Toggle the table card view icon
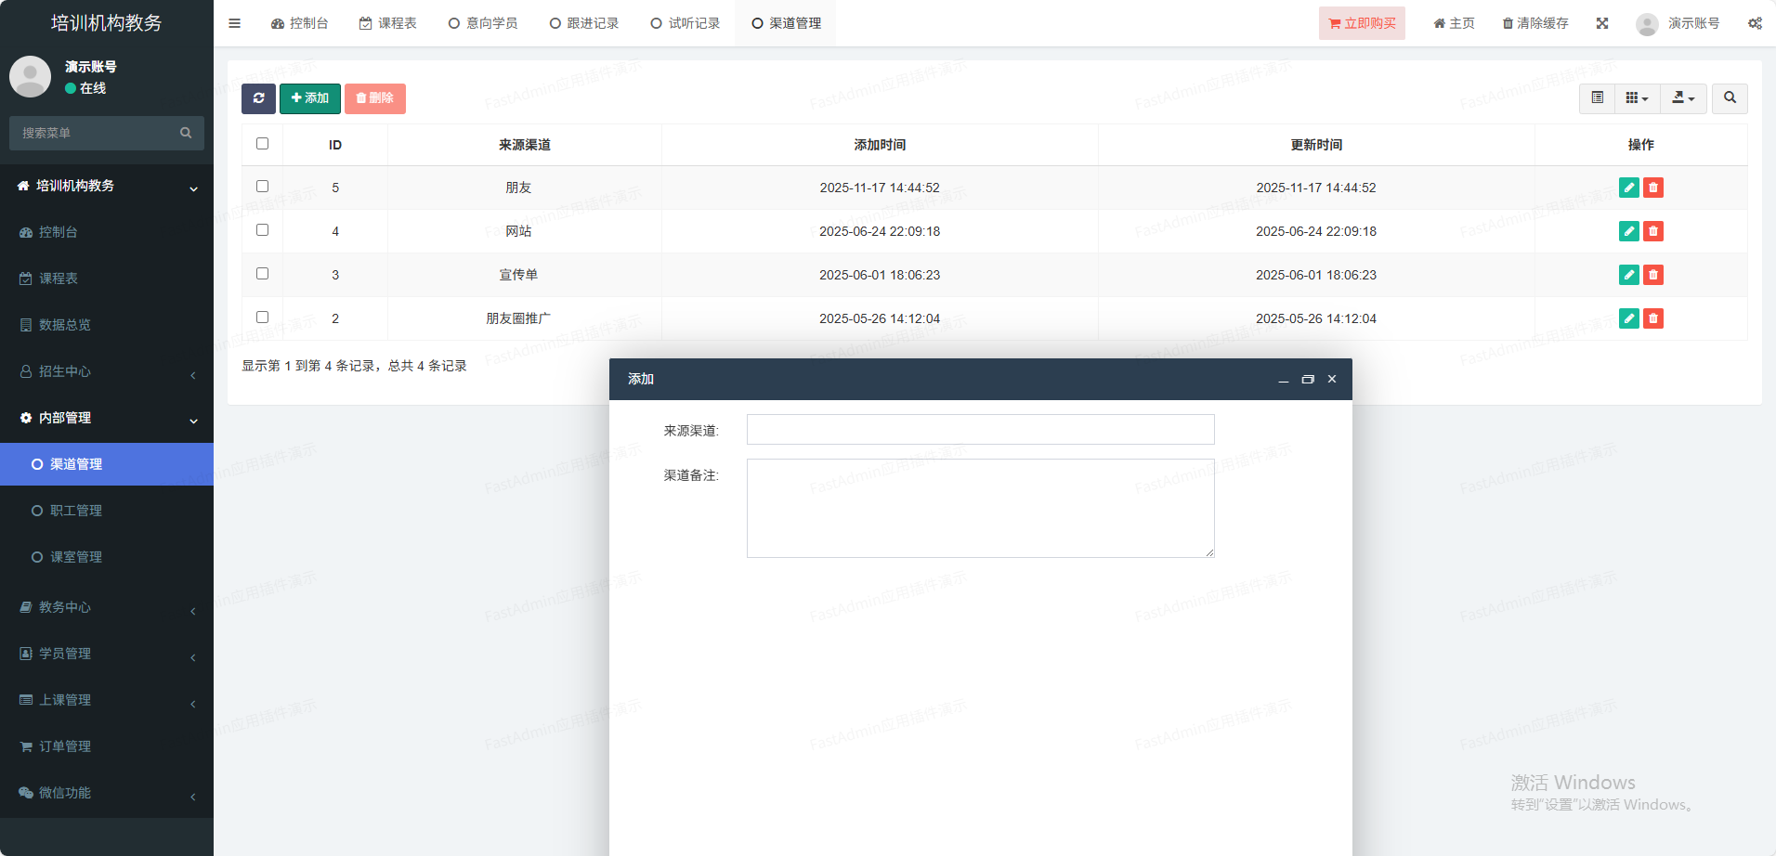Viewport: 1776px width, 856px height. click(1597, 98)
